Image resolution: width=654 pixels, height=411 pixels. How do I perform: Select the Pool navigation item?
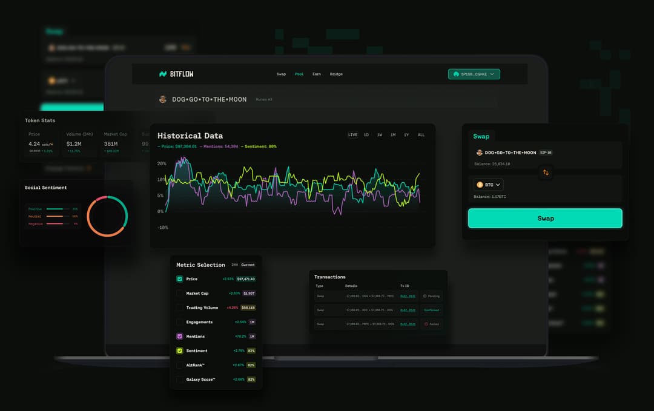(x=299, y=74)
